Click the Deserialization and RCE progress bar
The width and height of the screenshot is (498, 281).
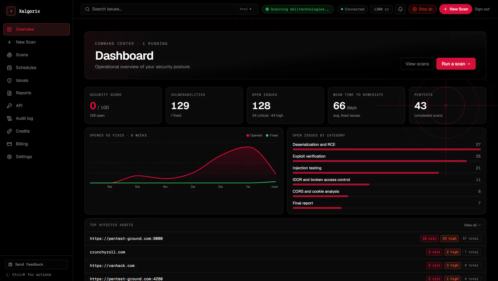click(387, 149)
